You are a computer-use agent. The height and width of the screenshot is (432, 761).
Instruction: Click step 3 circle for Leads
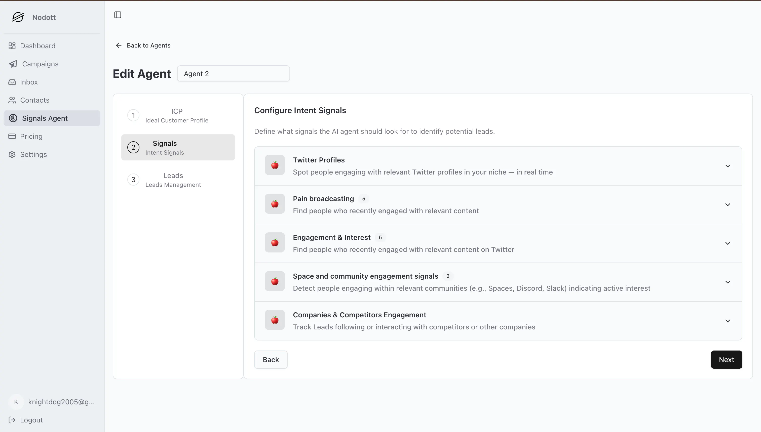(x=133, y=180)
